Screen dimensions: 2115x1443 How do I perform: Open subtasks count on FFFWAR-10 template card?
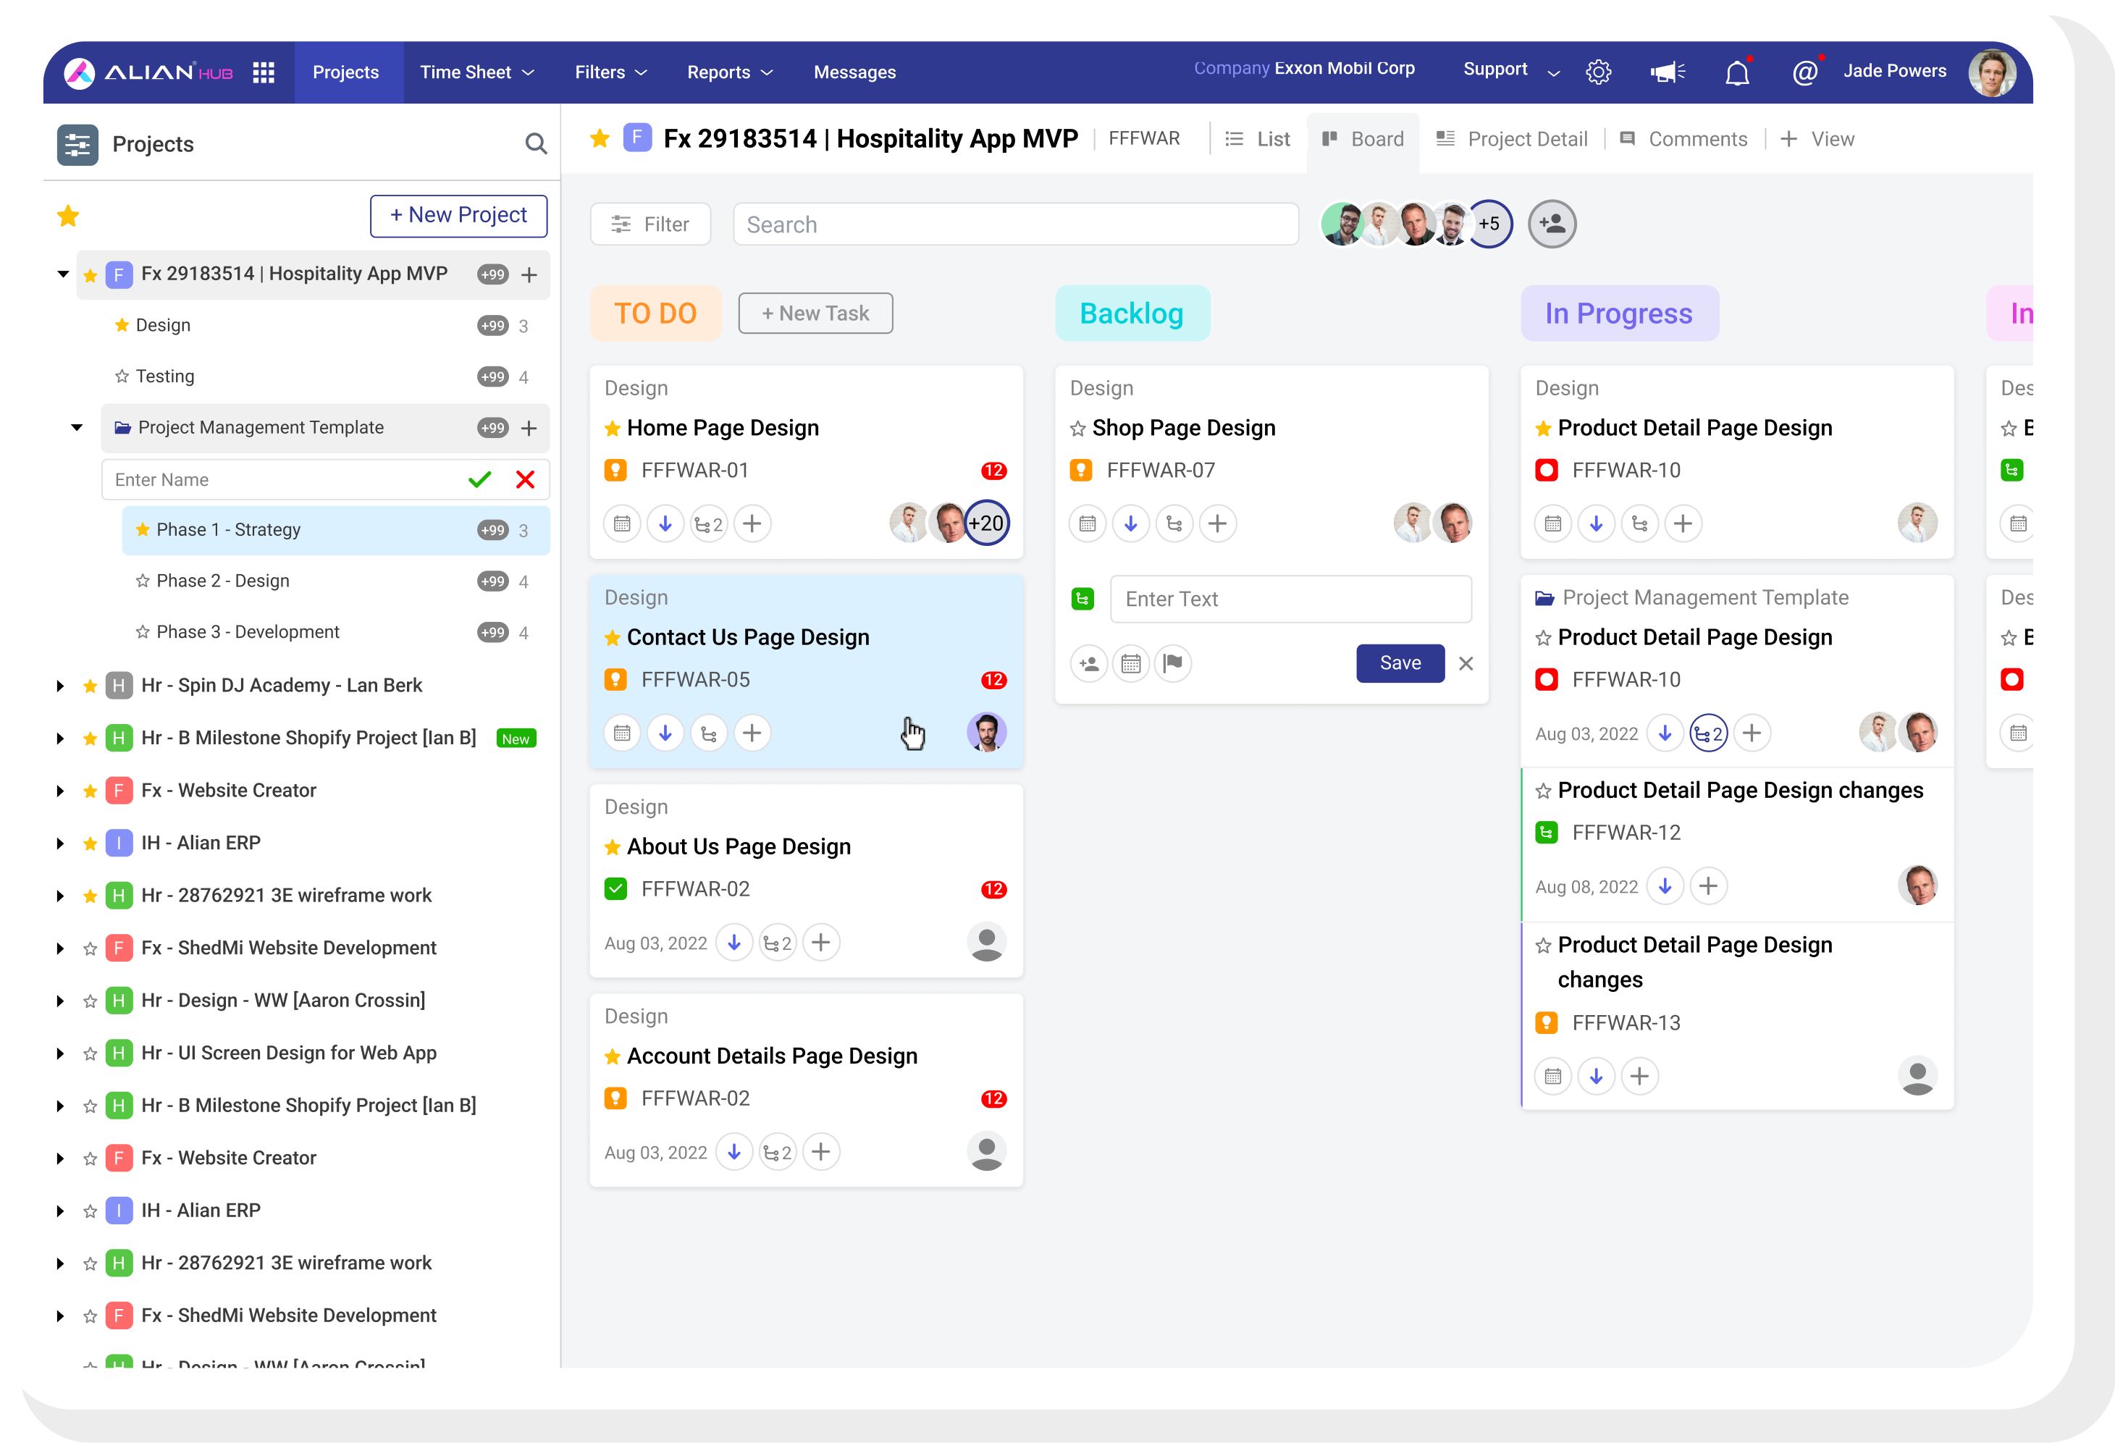click(1708, 733)
